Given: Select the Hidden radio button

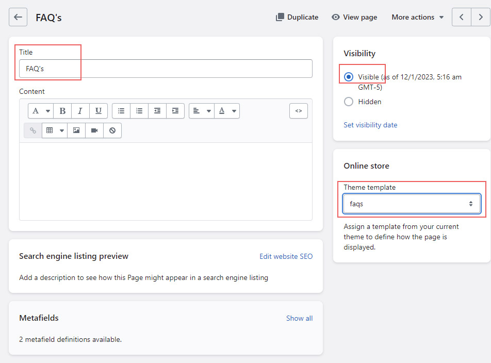Looking at the screenshot, I should [349, 102].
